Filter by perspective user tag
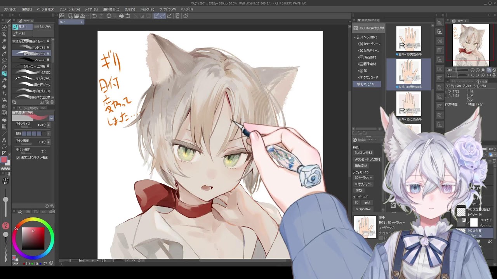The width and height of the screenshot is (497, 279). tap(363, 209)
